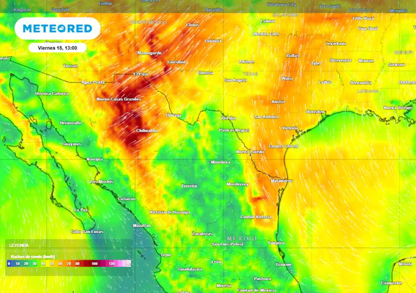Select Chihuahua city on the map
The height and width of the screenshot is (293, 416).
[x=147, y=131]
